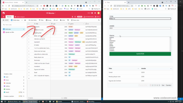
Task: Sort the films table by Année
Action: coord(156,69)
